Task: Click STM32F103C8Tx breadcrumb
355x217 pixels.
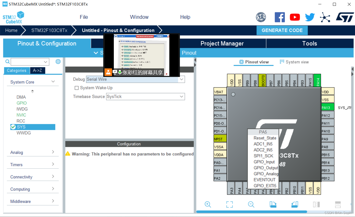Action: point(49,30)
